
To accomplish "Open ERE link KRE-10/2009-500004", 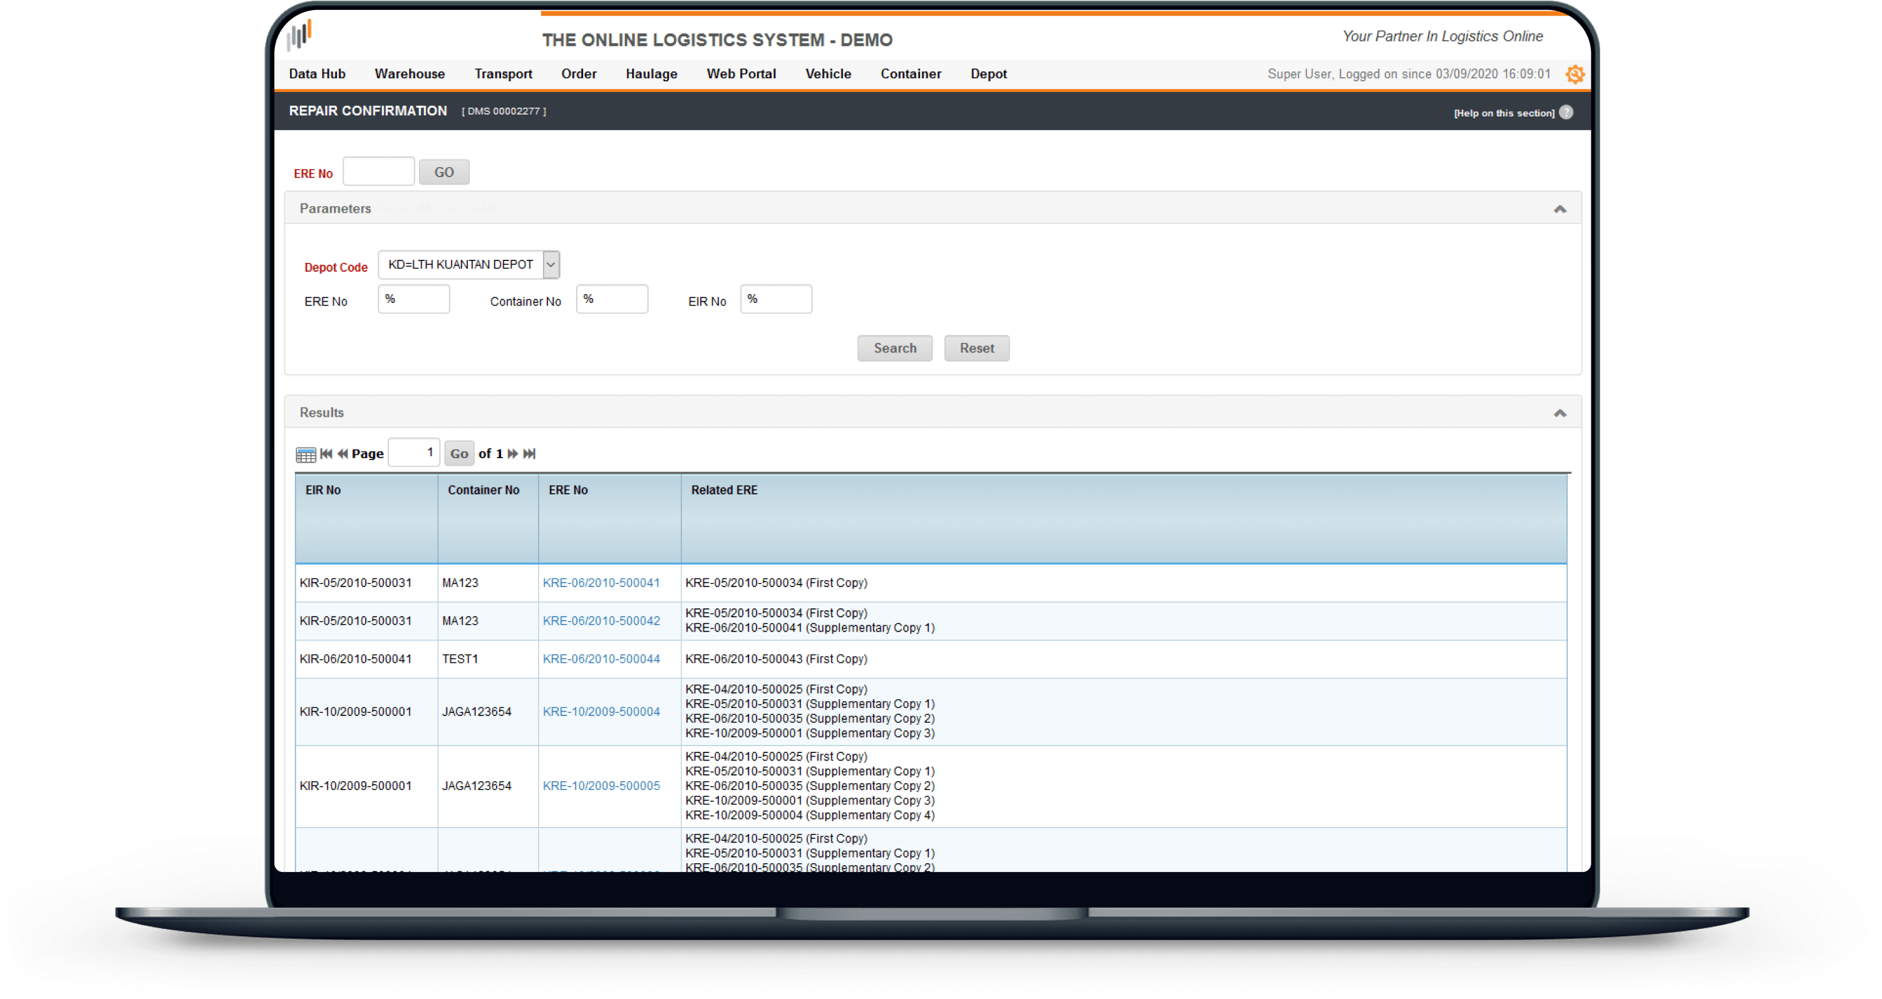I will (601, 711).
